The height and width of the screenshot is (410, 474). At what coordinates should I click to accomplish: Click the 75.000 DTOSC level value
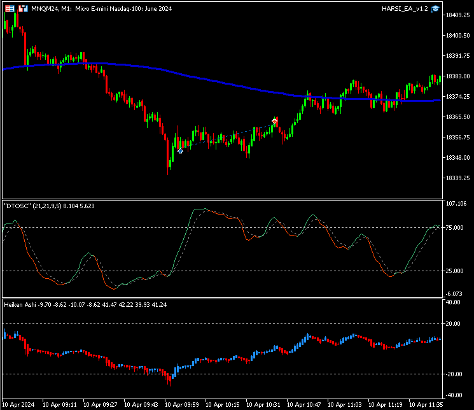[454, 227]
